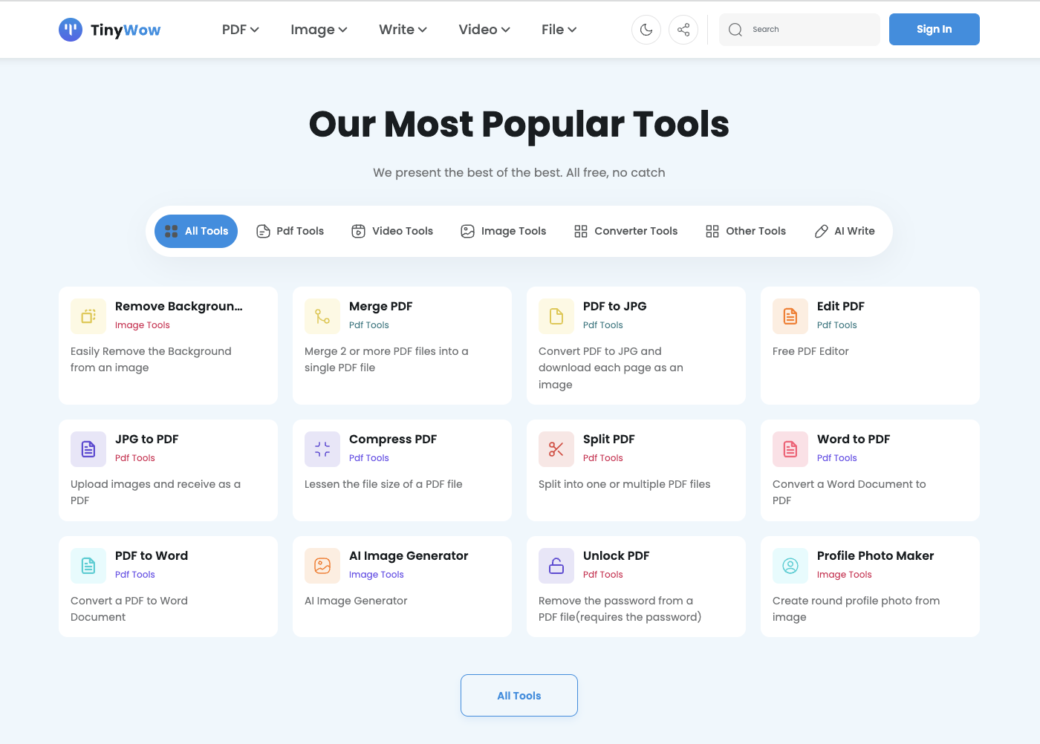Click the search magnifier icon
The width and height of the screenshot is (1040, 744).
pos(735,30)
